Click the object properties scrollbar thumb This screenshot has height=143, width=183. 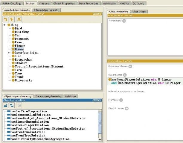[x=100, y=123]
